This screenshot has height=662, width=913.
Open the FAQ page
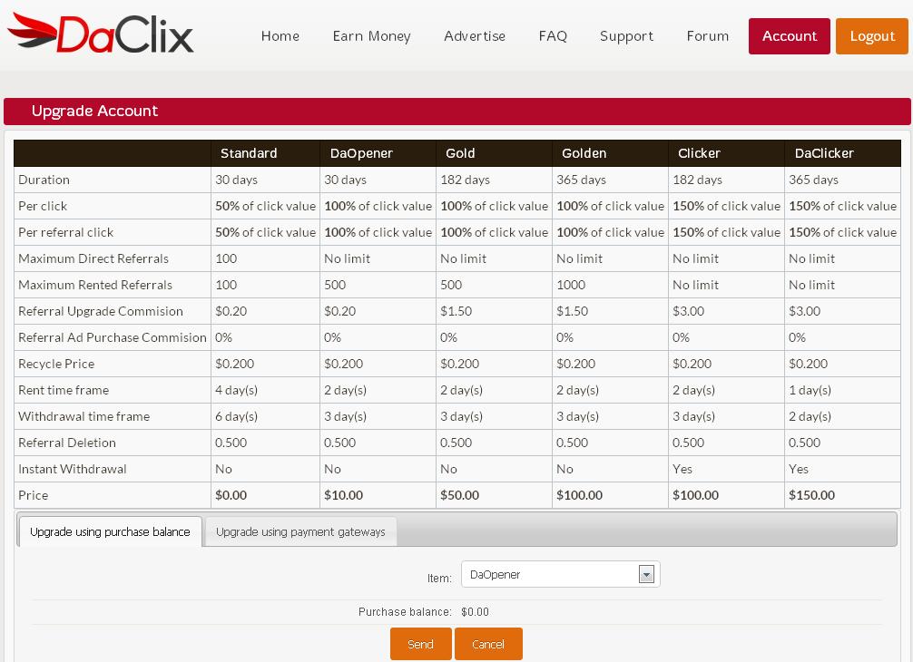coord(553,36)
